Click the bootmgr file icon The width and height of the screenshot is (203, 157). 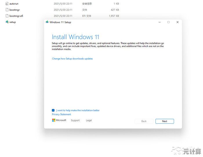(7, 10)
